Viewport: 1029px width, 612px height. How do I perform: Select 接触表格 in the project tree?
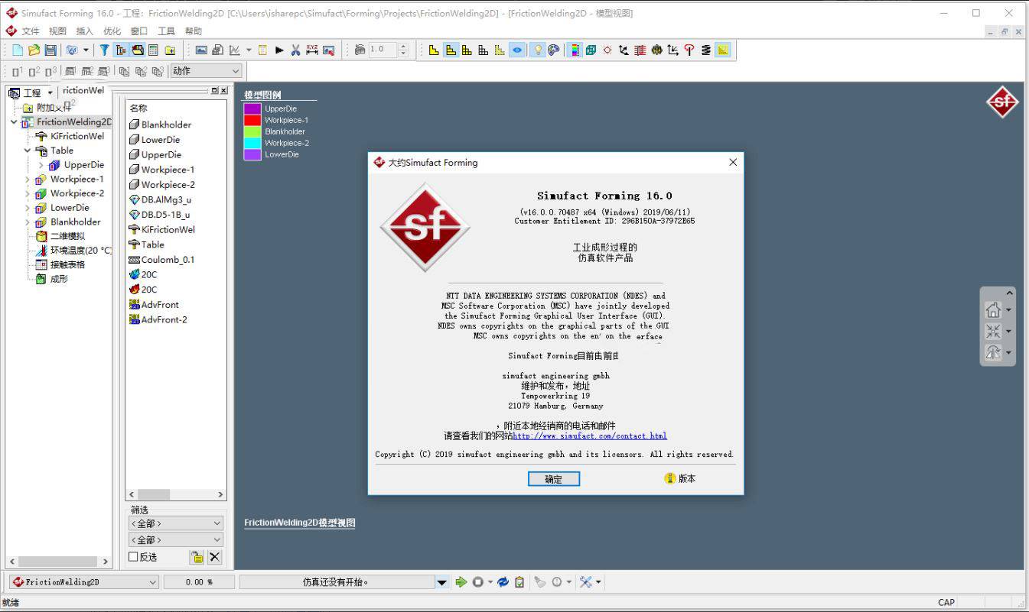pos(67,264)
